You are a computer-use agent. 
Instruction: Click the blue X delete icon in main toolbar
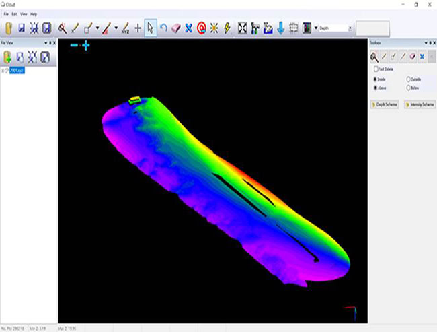[189, 28]
